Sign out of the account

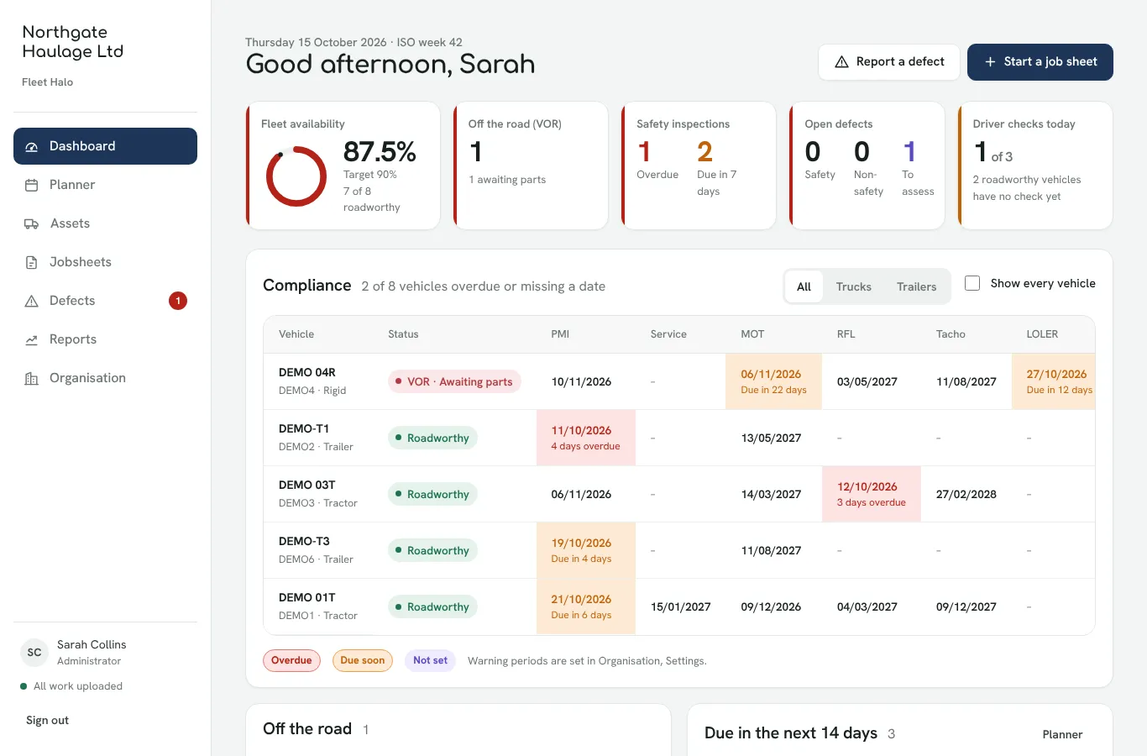click(48, 720)
